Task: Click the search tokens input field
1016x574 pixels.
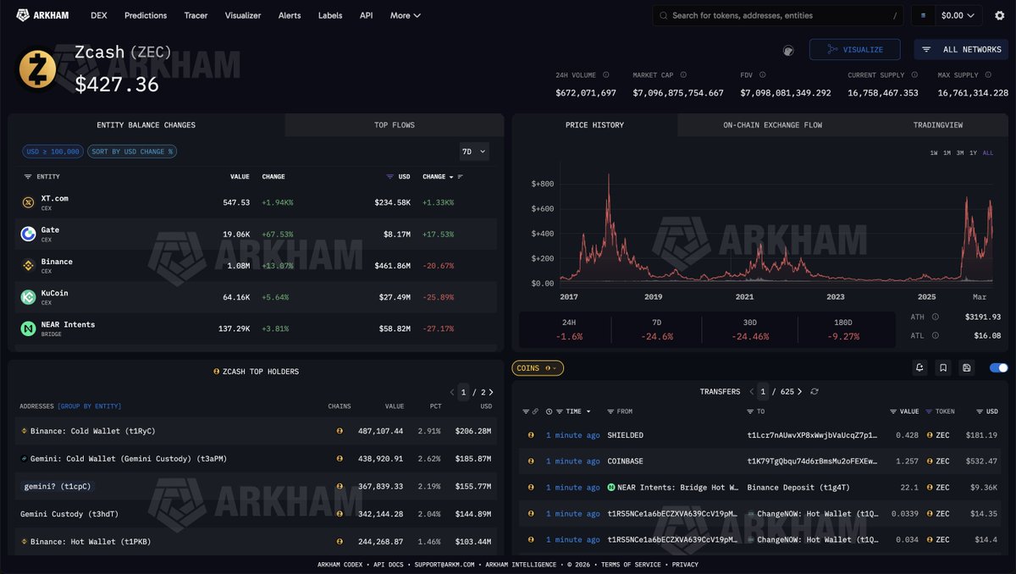Action: (777, 15)
